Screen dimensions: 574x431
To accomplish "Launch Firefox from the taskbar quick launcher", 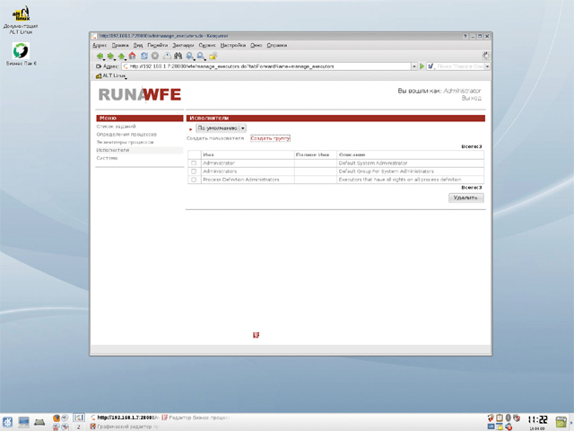I will coord(56,418).
